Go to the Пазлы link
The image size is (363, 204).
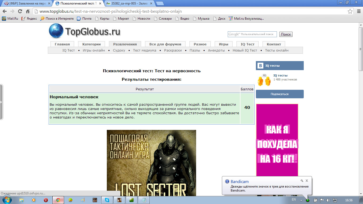click(195, 50)
